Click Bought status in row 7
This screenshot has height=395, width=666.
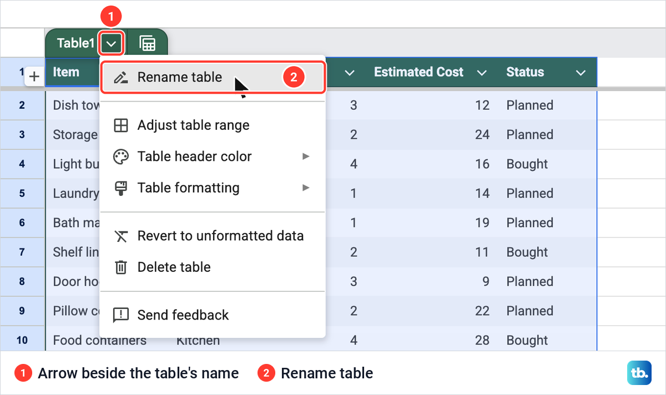click(527, 252)
